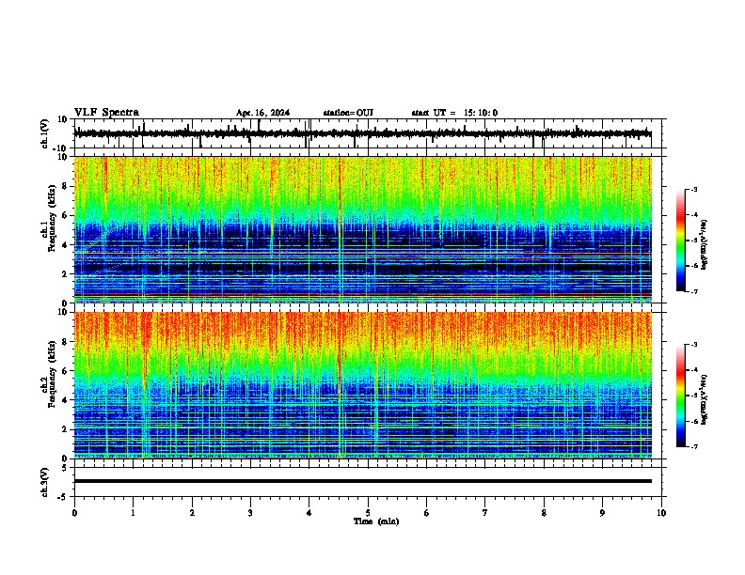Click the "10" tick on the time axis
Screen dimensions: 745x575
(x=661, y=513)
